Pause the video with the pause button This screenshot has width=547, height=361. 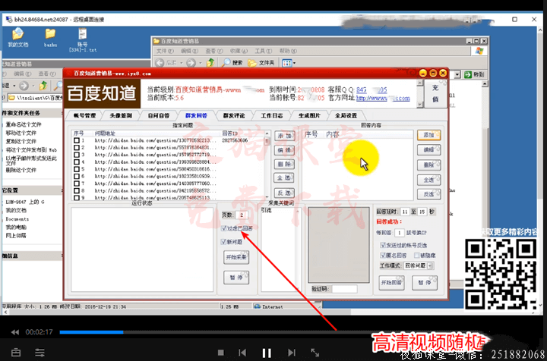click(x=267, y=353)
